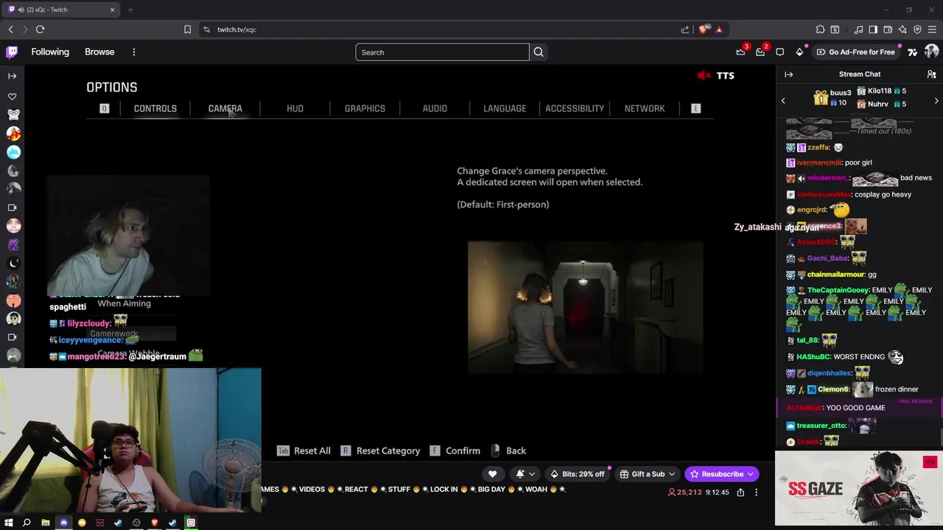
Task: Click the SS GAZE ad thumbnail
Action: (859, 488)
